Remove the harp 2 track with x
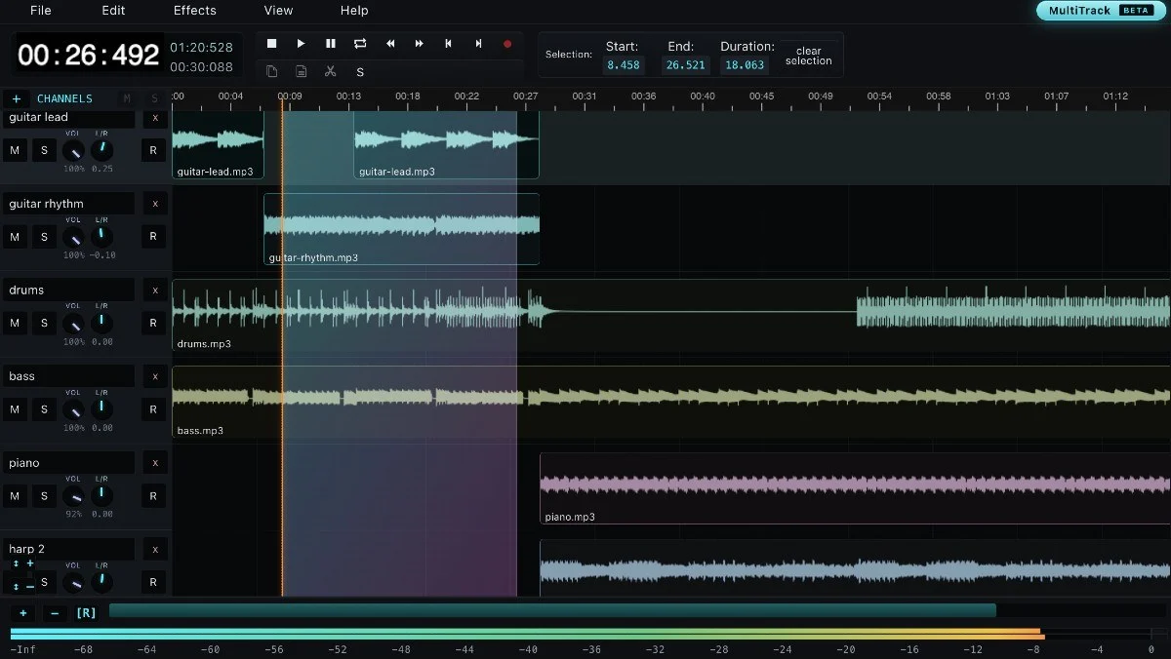Screen dimensions: 1171x659 (154, 549)
